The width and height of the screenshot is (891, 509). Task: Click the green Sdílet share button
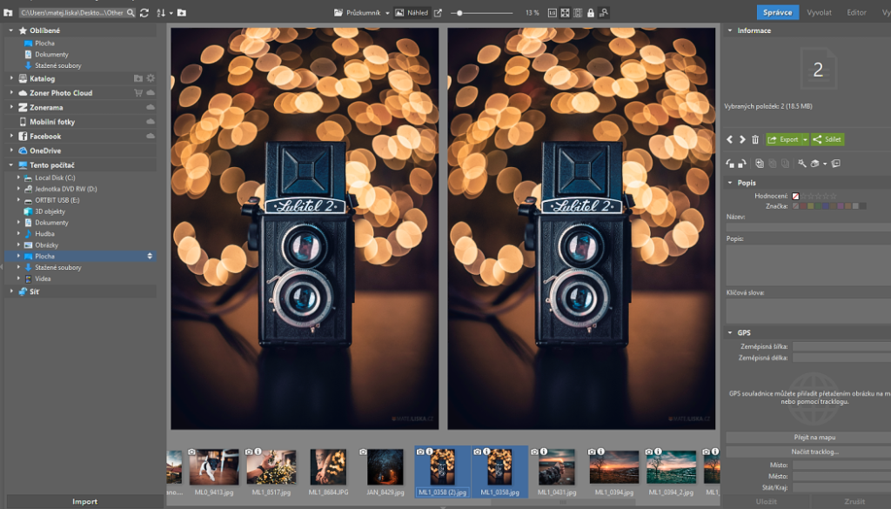click(x=827, y=139)
